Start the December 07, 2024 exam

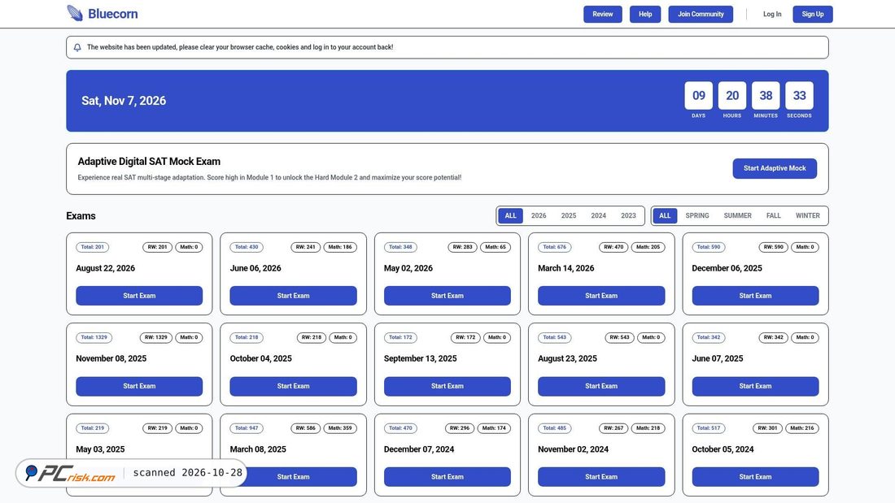[447, 477]
